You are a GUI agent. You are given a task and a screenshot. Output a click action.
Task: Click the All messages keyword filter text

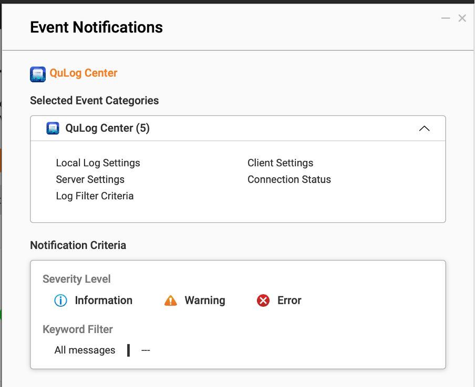(x=85, y=350)
